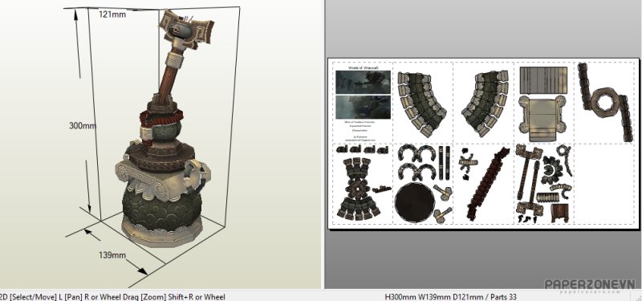Click the World of Warcraft title text
Viewport: 642px width, 301px height.
click(x=364, y=67)
